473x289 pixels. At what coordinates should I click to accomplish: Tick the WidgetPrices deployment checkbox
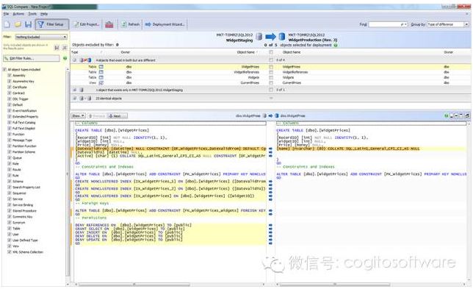pyautogui.click(x=271, y=67)
